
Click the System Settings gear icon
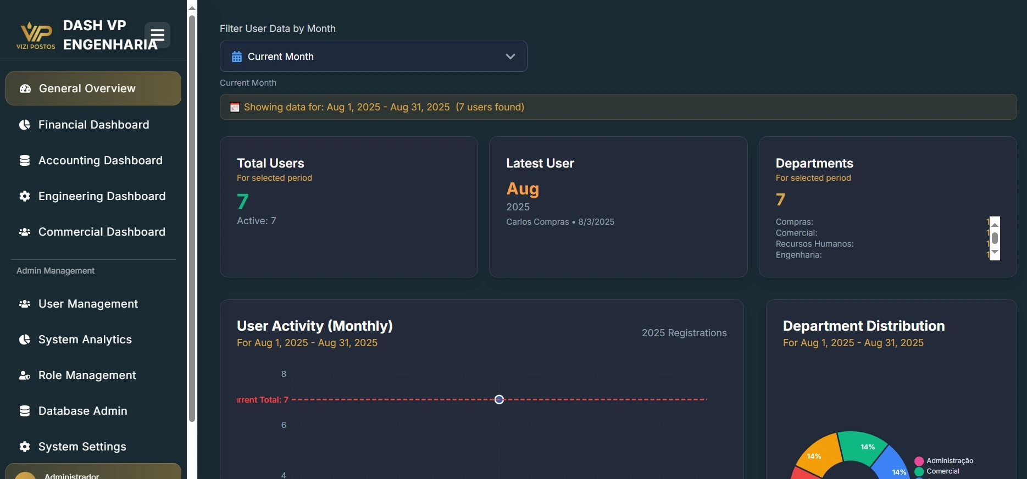pos(25,447)
